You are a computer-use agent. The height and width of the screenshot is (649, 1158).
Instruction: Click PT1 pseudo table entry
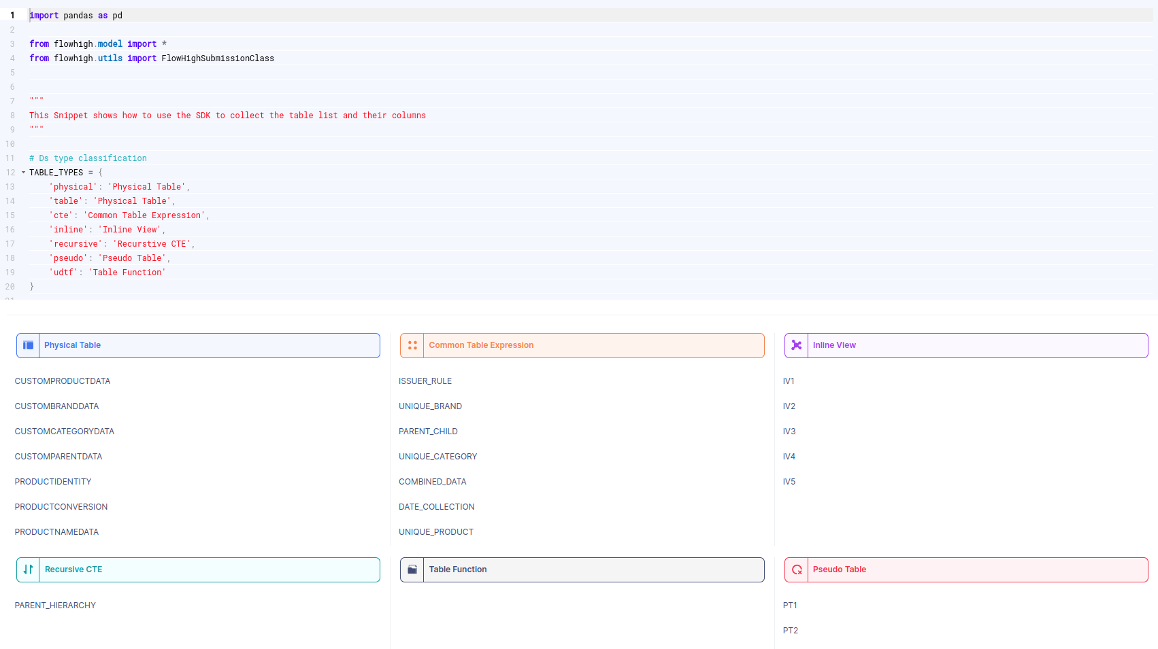click(790, 606)
